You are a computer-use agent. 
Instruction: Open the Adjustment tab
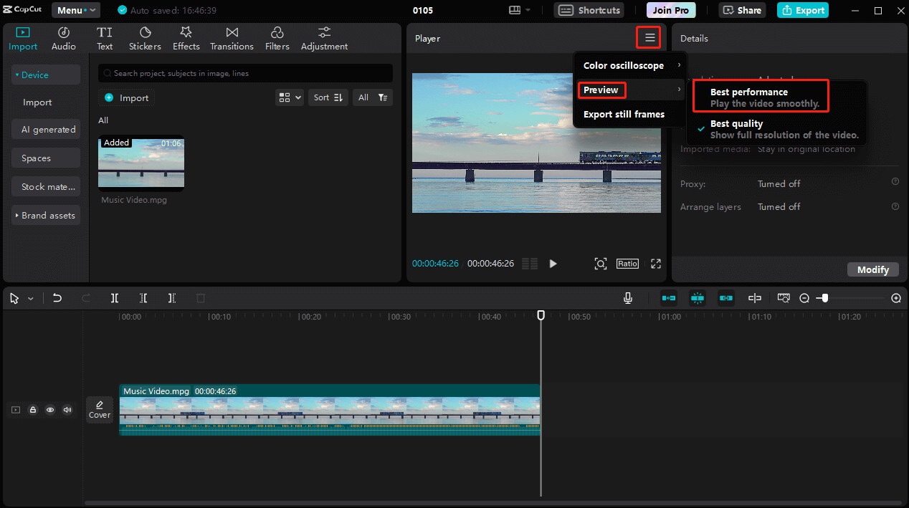(x=324, y=39)
